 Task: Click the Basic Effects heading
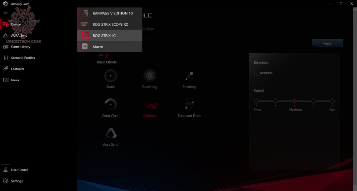point(107,62)
